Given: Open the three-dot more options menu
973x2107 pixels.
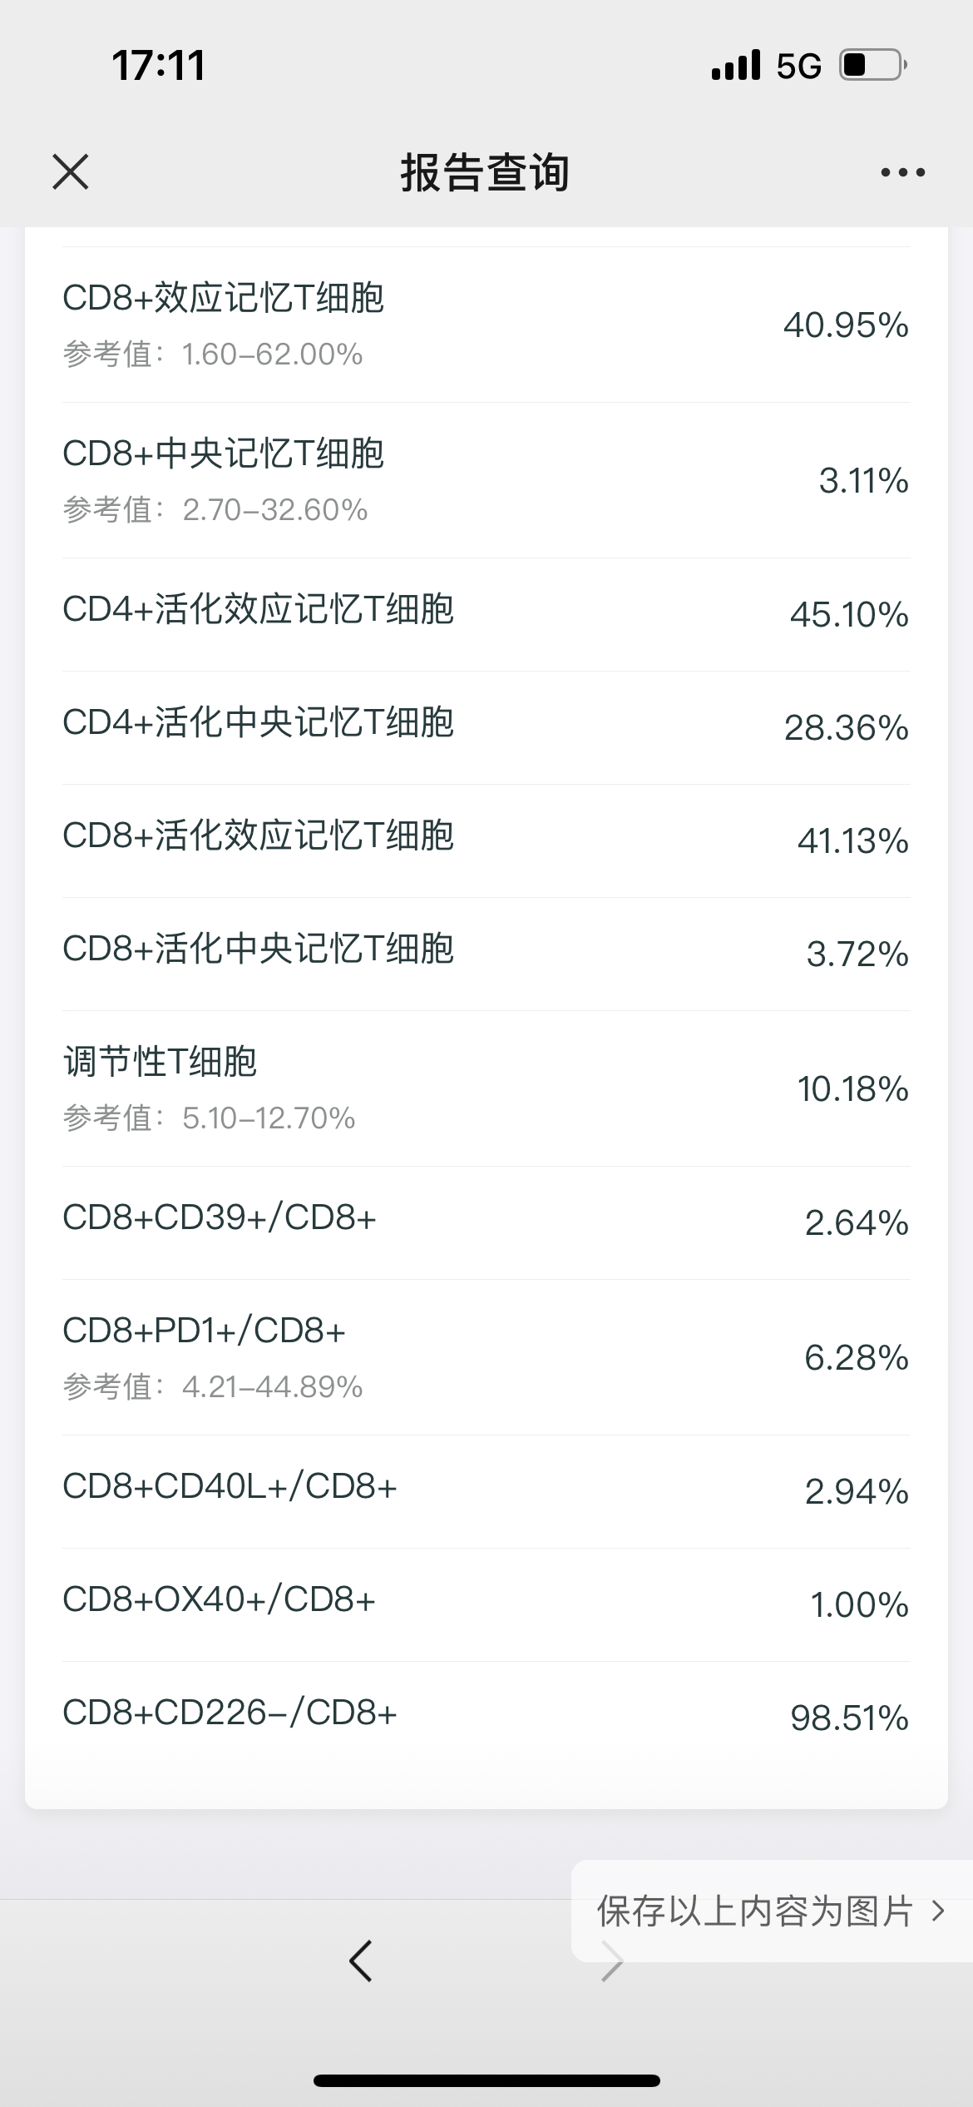Looking at the screenshot, I should point(902,172).
